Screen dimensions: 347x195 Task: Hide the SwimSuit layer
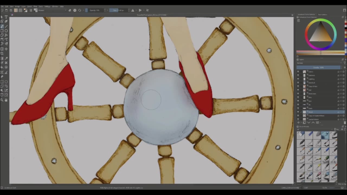(x=298, y=83)
